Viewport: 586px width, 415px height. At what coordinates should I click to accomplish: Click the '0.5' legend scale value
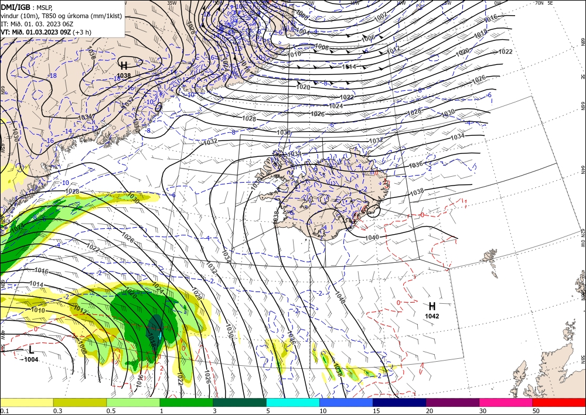click(x=110, y=411)
